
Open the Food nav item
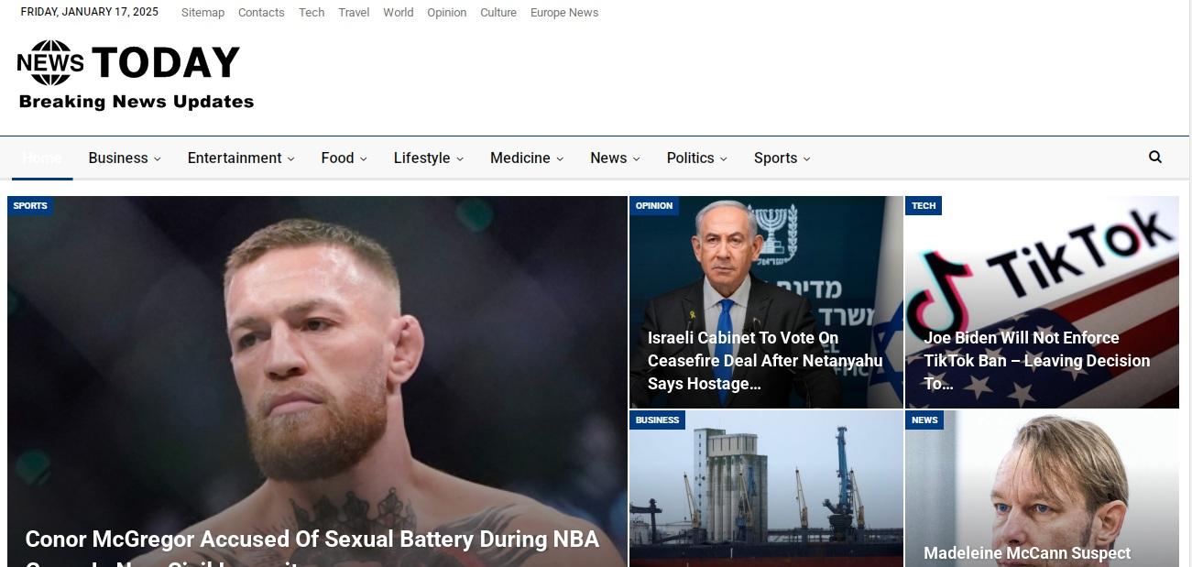point(337,158)
